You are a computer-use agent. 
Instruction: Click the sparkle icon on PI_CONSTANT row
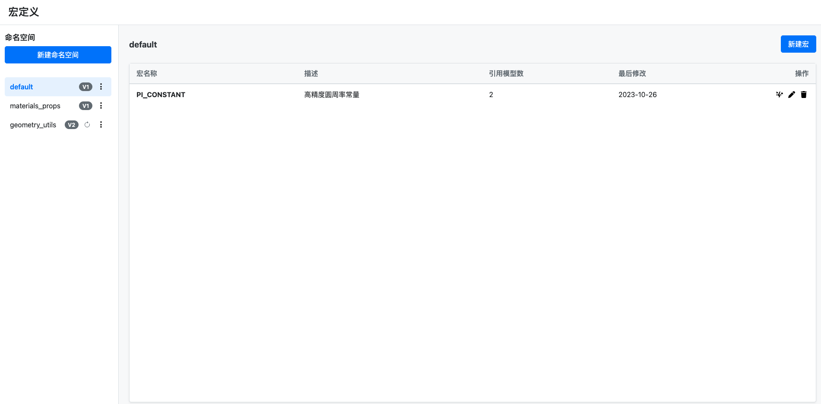coord(779,95)
